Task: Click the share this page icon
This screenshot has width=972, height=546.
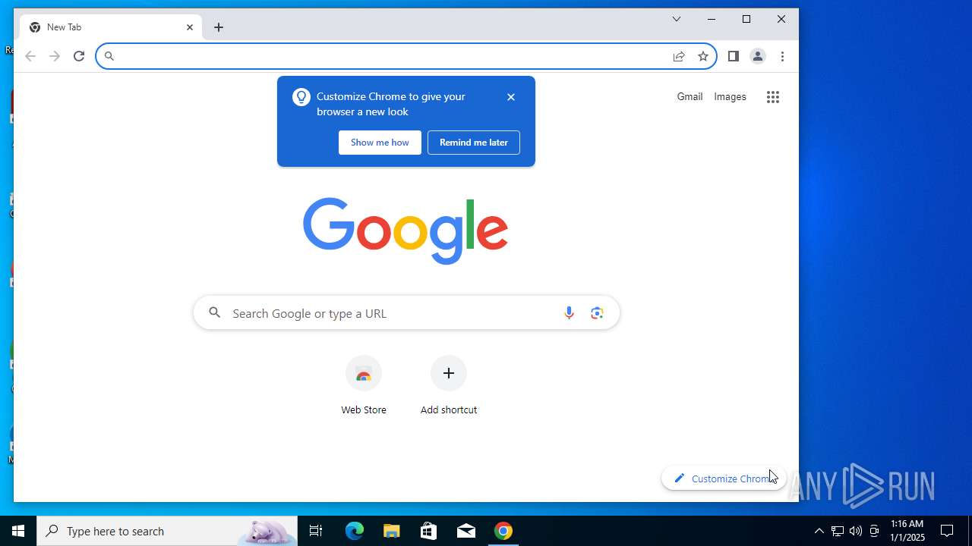Action: point(679,56)
